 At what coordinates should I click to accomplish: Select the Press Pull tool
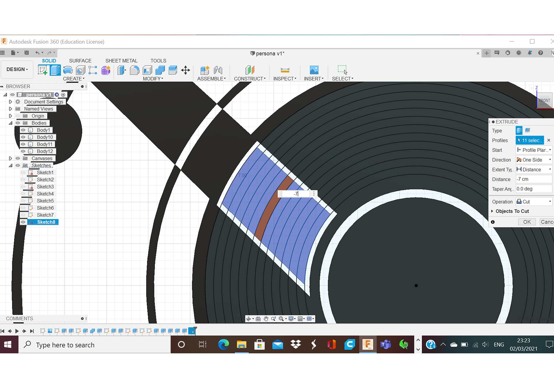(x=122, y=70)
